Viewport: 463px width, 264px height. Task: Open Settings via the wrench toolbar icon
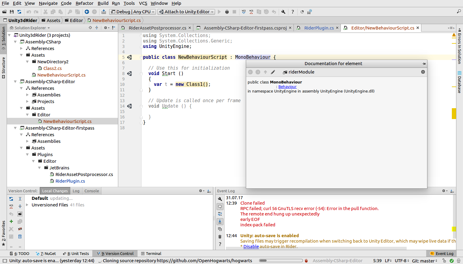click(283, 12)
